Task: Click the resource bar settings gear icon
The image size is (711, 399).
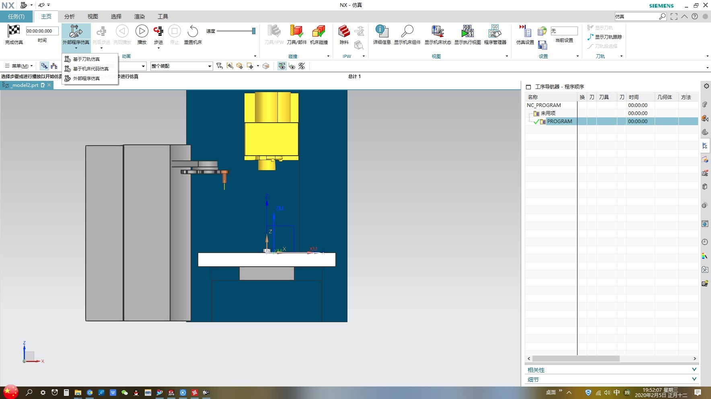Action: (706, 86)
